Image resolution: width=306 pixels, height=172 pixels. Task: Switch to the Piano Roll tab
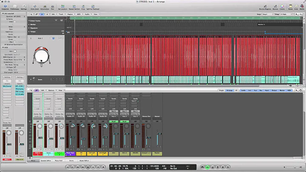tap(59, 161)
